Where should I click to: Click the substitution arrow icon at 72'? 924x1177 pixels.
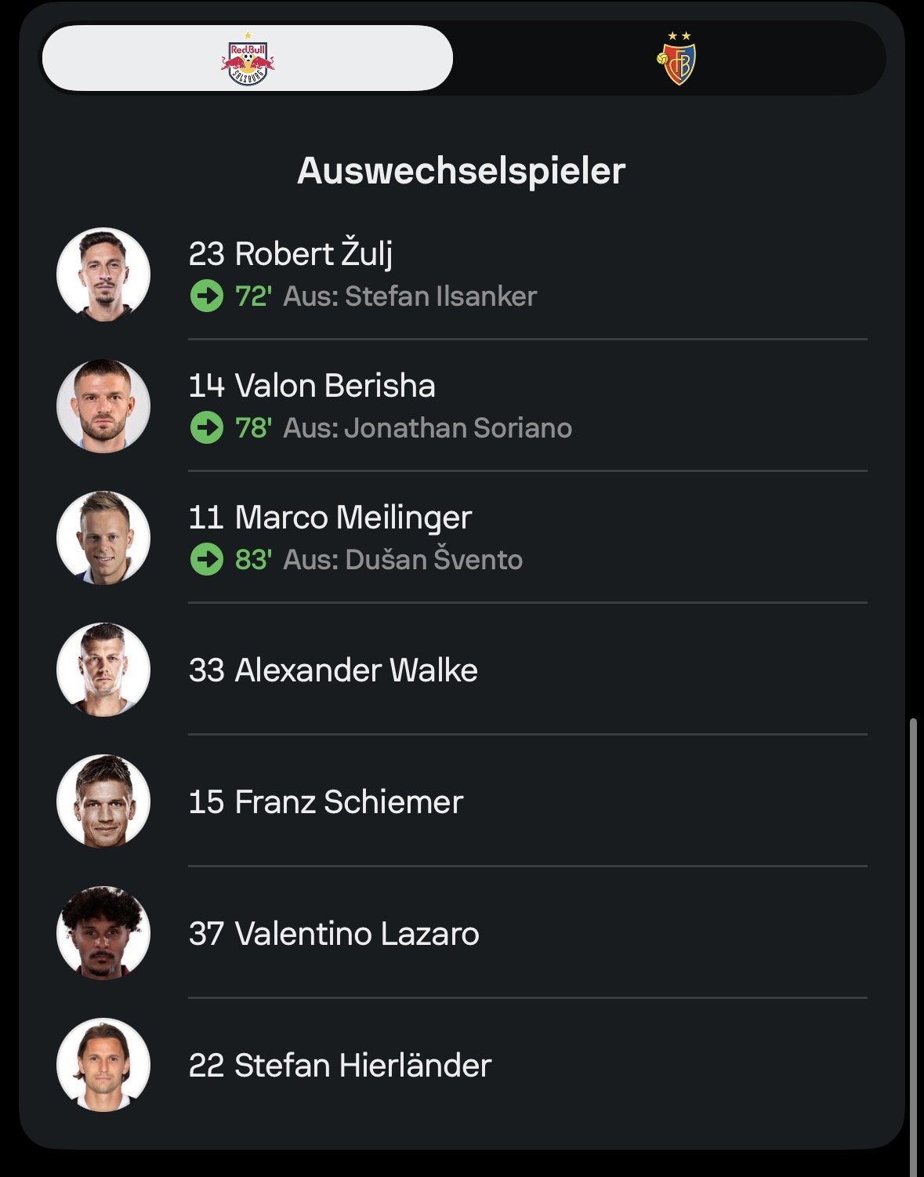tap(207, 296)
